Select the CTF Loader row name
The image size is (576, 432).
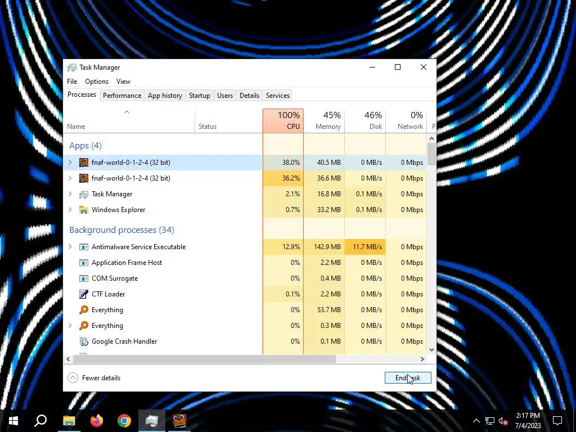click(109, 294)
